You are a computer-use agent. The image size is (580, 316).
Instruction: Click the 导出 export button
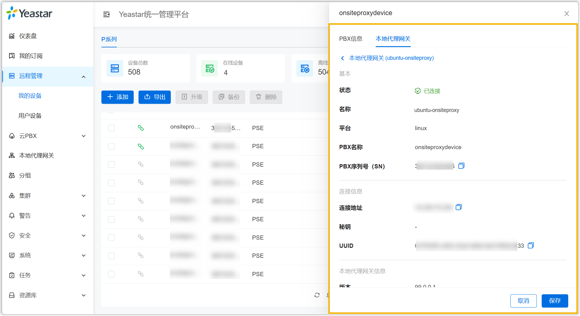tap(155, 97)
